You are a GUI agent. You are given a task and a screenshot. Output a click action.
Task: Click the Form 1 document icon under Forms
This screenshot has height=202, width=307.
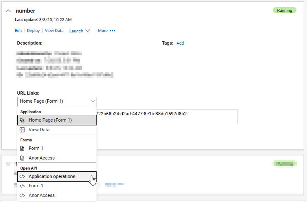point(22,148)
